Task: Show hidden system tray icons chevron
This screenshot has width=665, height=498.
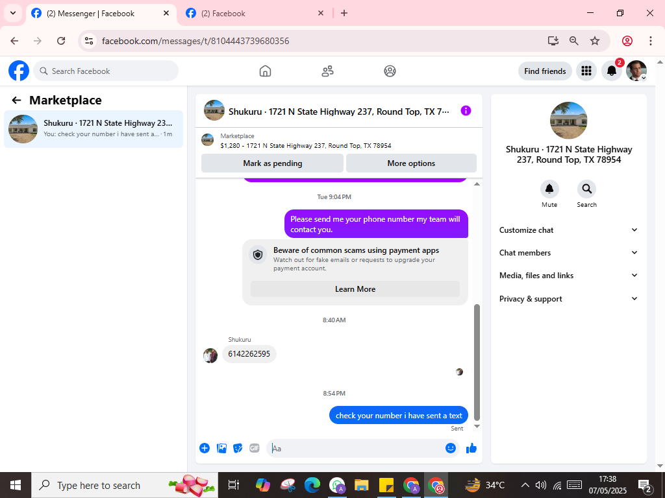Action: pos(525,485)
